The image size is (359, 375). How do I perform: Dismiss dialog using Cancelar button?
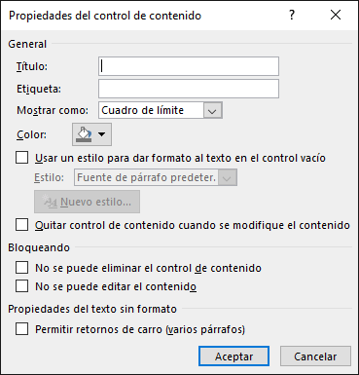[x=315, y=356]
